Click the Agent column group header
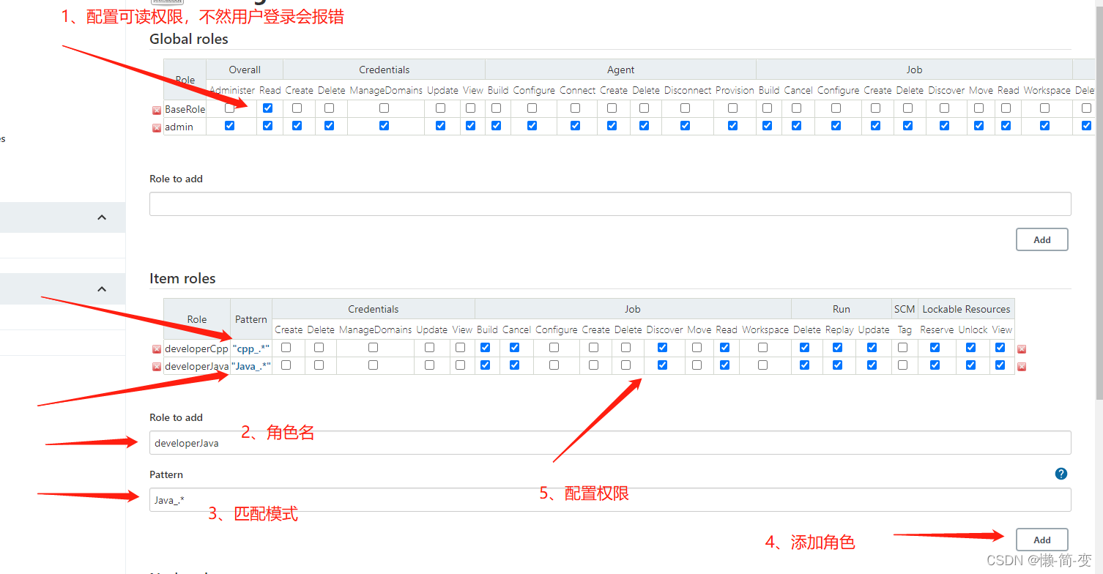Screen dimensions: 1103x574 coord(621,70)
